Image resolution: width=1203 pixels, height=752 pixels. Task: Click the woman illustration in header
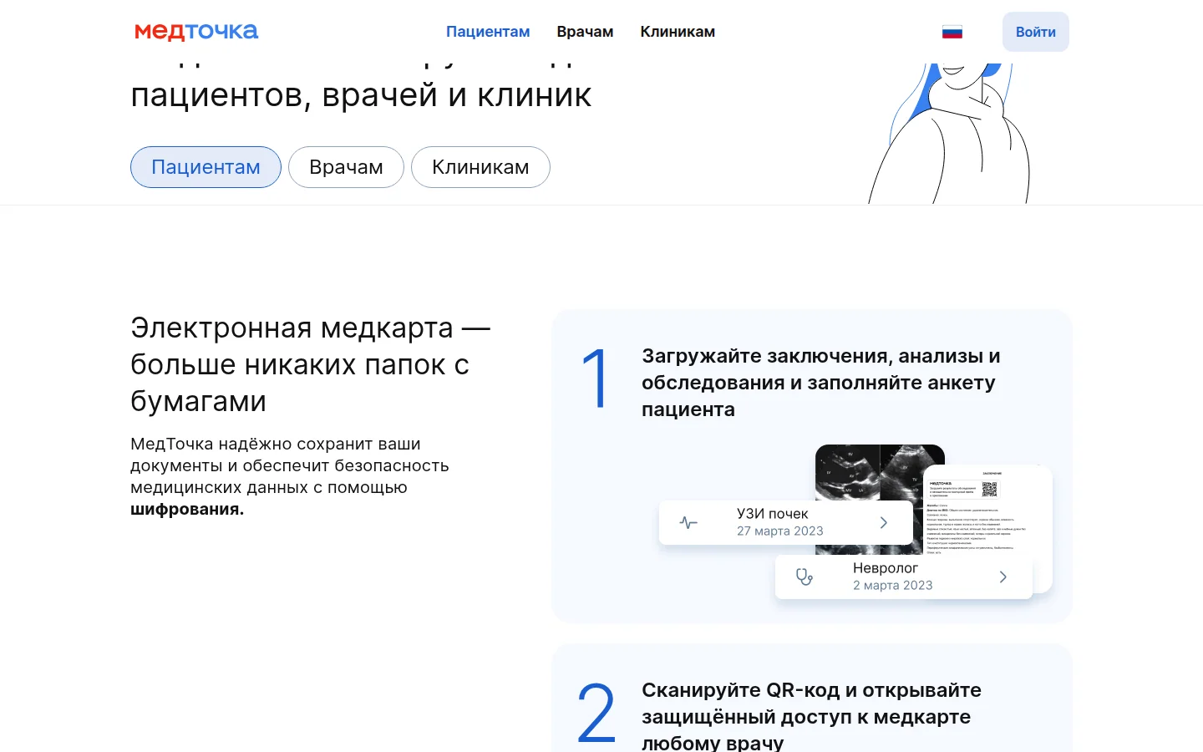click(950, 134)
